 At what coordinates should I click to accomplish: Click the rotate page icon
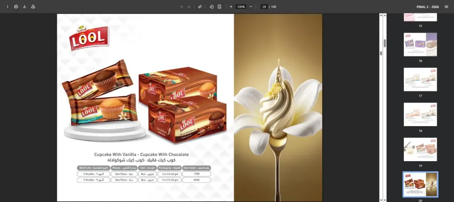[212, 7]
